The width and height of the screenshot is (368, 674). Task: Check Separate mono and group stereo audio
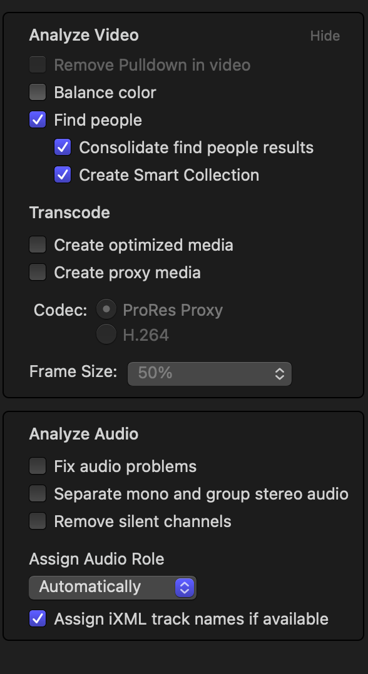click(38, 494)
